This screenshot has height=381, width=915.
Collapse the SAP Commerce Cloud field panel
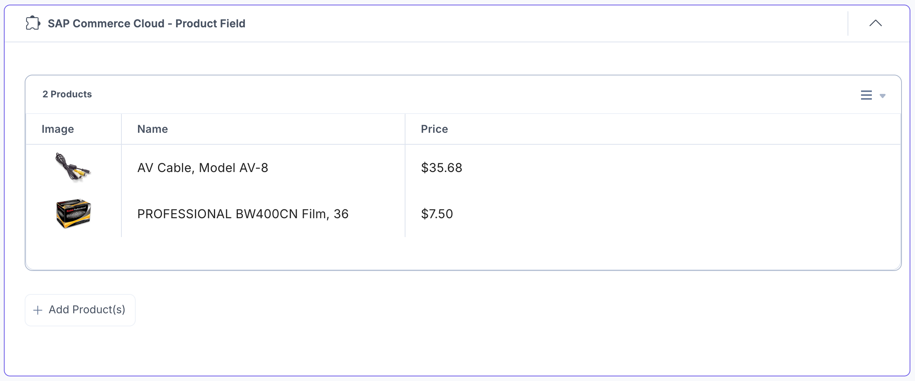(x=875, y=23)
